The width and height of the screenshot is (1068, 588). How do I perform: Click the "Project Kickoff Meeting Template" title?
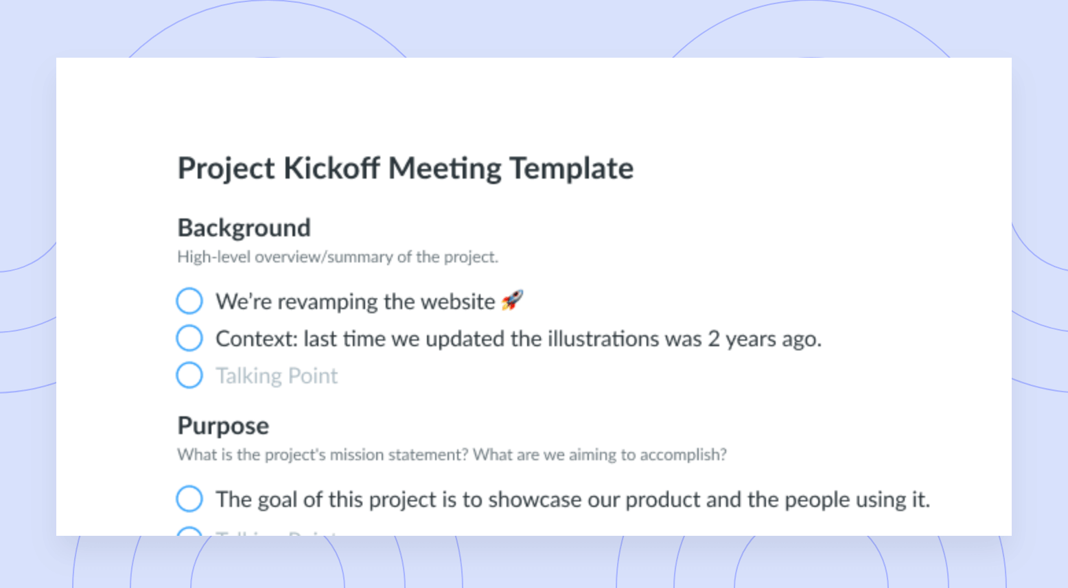405,168
